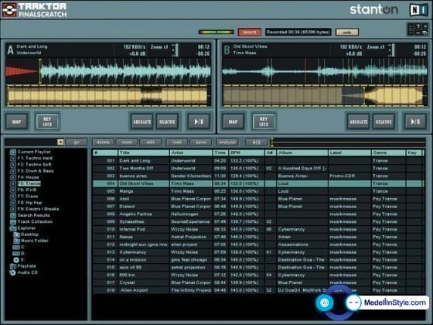Viewport: 433px width, 325px height.
Task: Click deck A yellow waveform overview strip
Action: 107,96
